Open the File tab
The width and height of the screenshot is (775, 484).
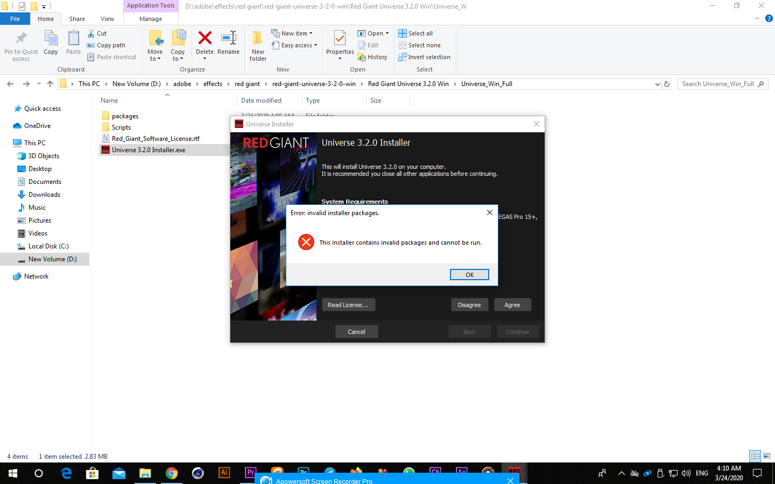pos(15,19)
